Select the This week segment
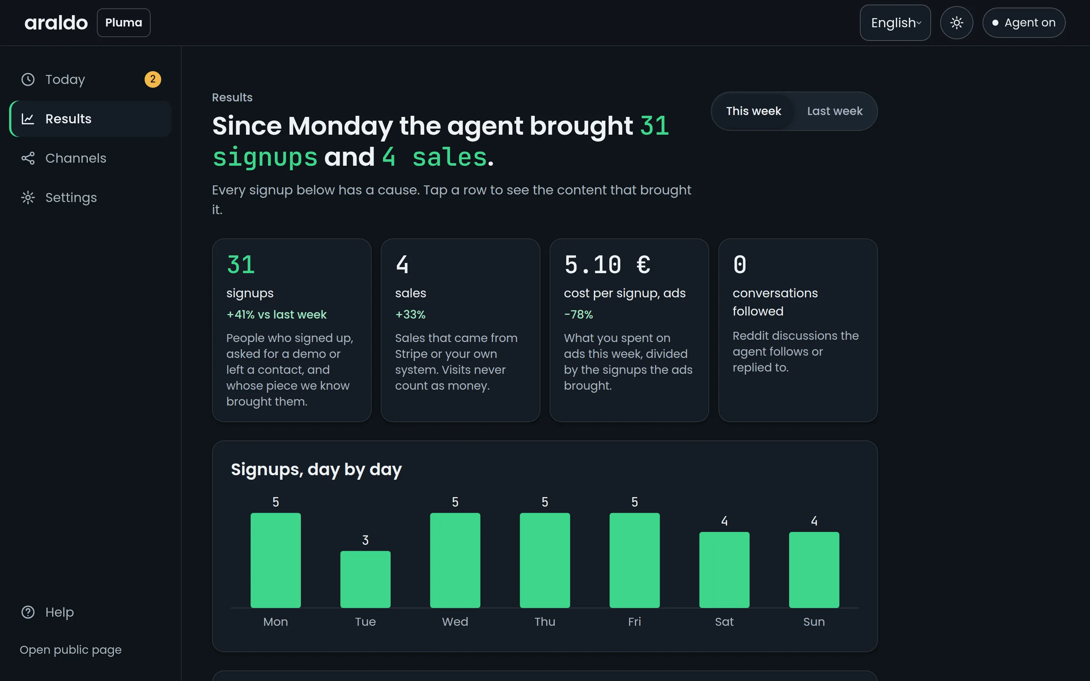Screen dimensions: 1090x681 [753, 111]
